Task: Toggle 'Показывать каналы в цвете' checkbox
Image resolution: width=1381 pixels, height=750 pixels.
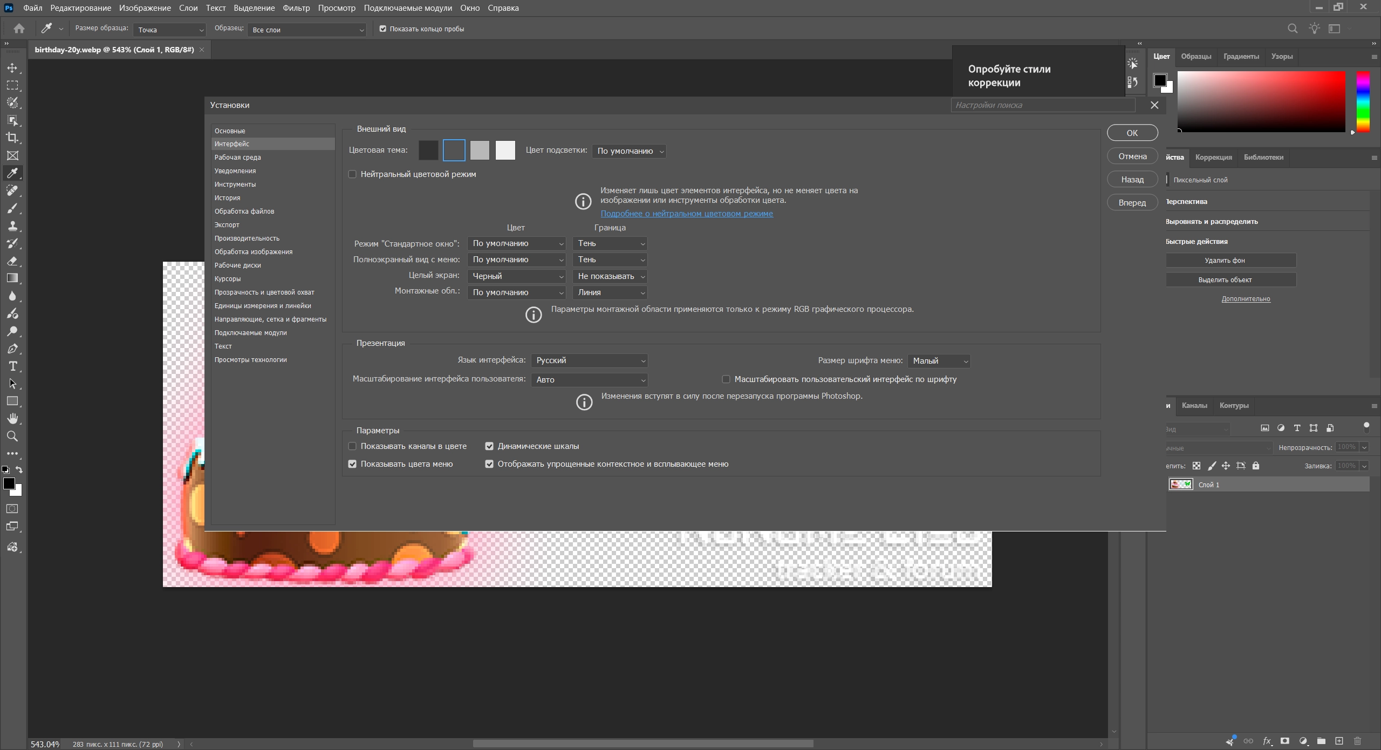Action: click(x=352, y=446)
